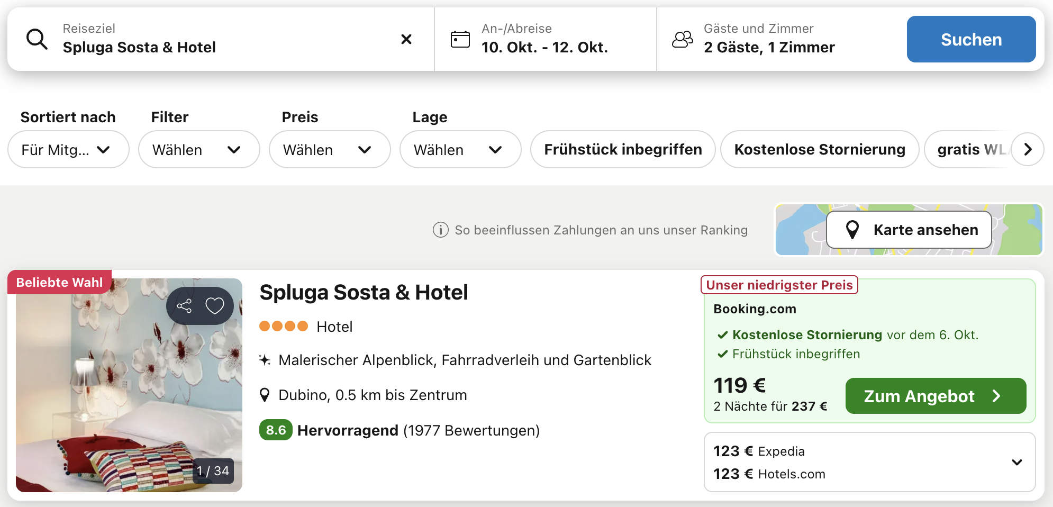Click the four-dot hotel star rating
This screenshot has width=1053, height=507.
pos(284,326)
